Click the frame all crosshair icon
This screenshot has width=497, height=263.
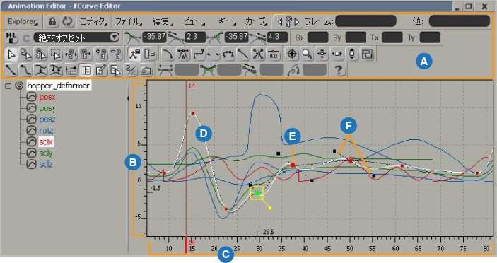(x=292, y=54)
